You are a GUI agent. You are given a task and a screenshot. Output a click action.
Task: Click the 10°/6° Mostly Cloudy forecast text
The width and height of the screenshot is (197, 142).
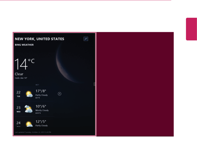pos(42,108)
